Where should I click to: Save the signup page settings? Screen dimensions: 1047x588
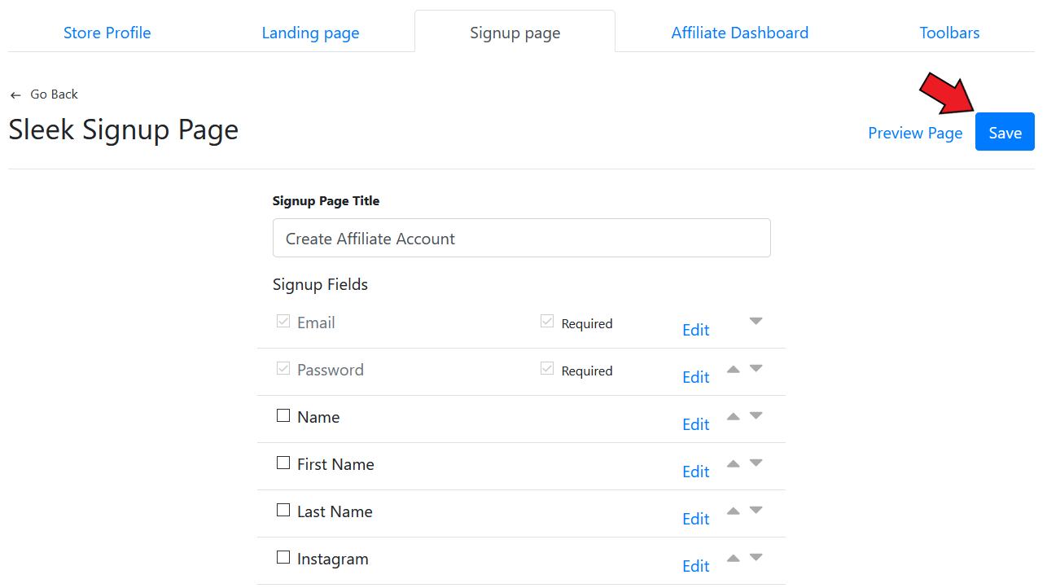click(x=1005, y=132)
